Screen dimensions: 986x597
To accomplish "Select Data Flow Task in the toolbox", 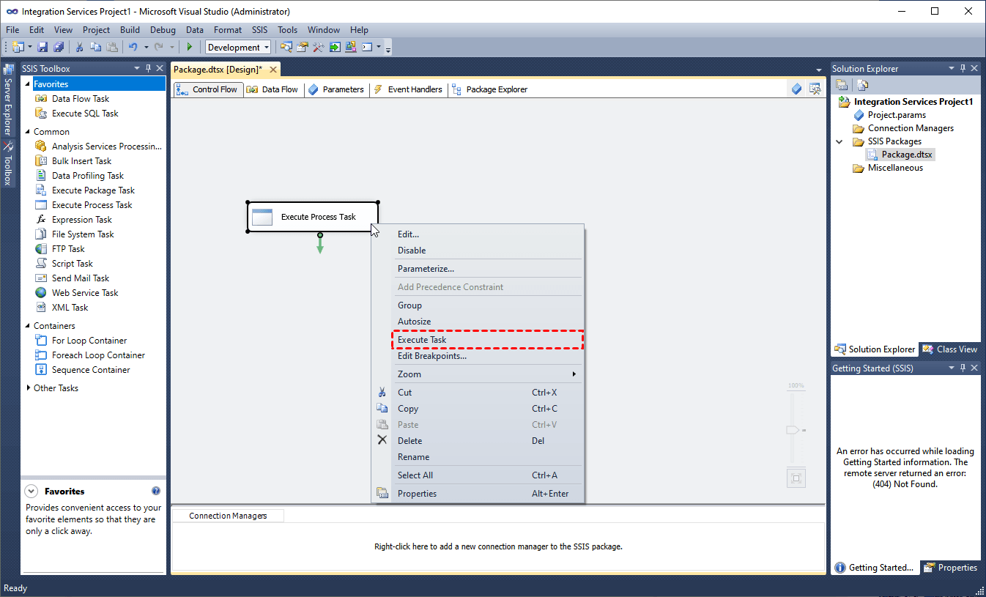I will [81, 99].
